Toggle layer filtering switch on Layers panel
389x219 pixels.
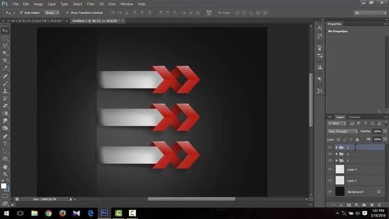click(x=386, y=123)
